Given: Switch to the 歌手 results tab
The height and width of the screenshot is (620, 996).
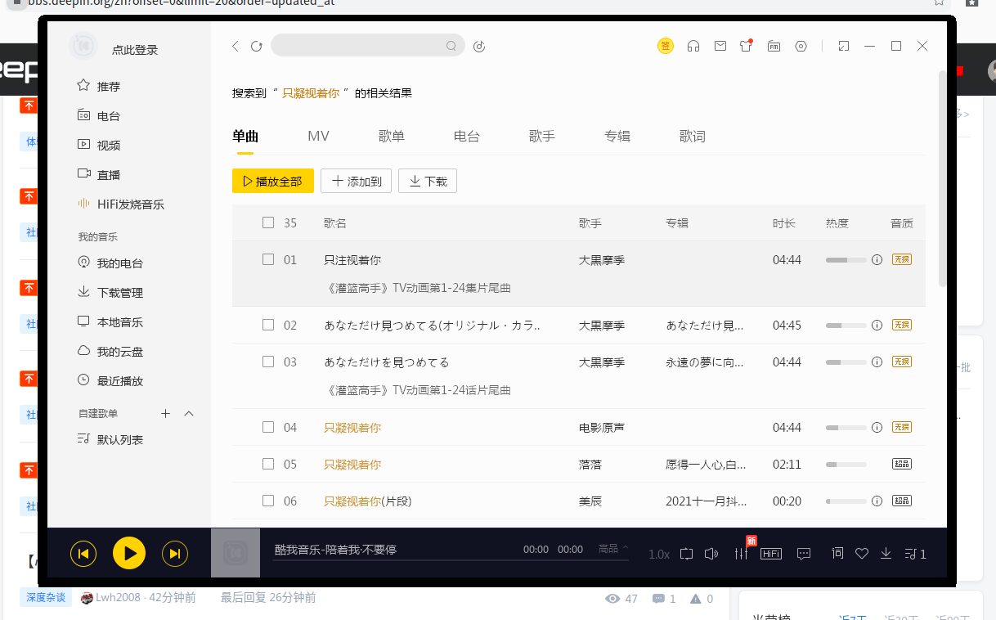Looking at the screenshot, I should [x=542, y=137].
